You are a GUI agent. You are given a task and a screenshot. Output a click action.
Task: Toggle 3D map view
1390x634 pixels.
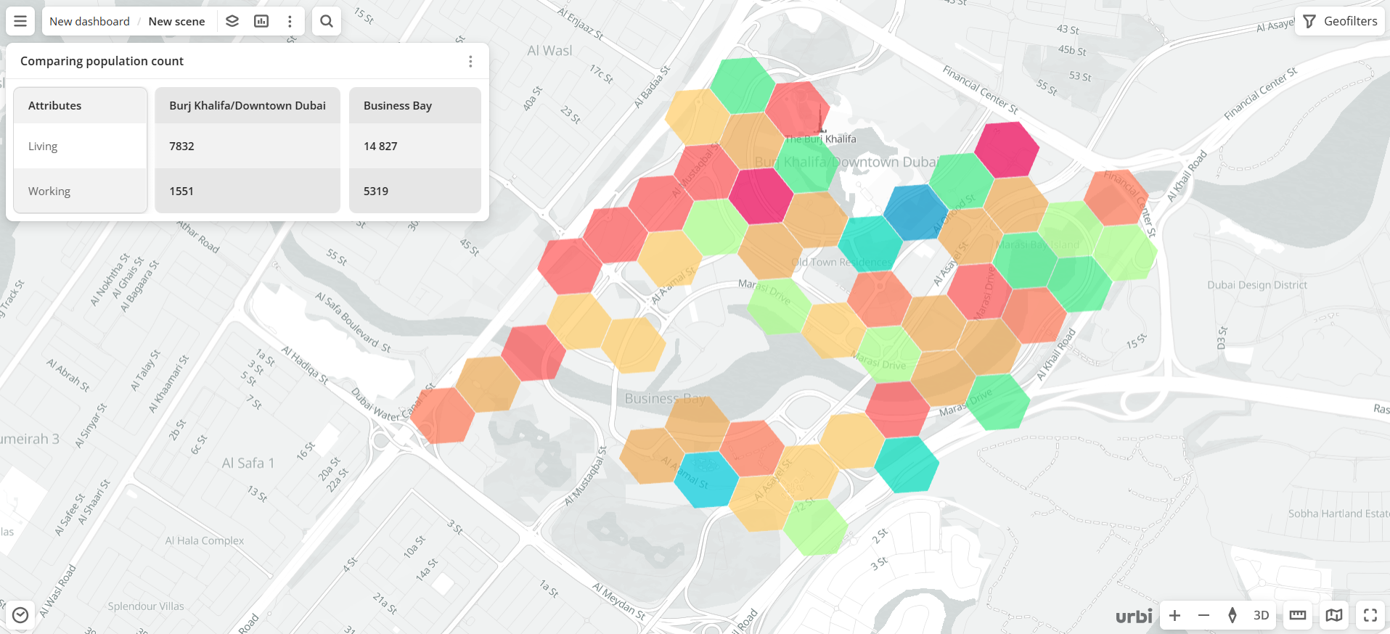(x=1262, y=615)
